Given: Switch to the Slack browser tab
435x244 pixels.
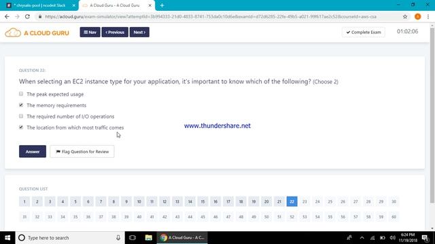Looking at the screenshot, I should point(39,5).
